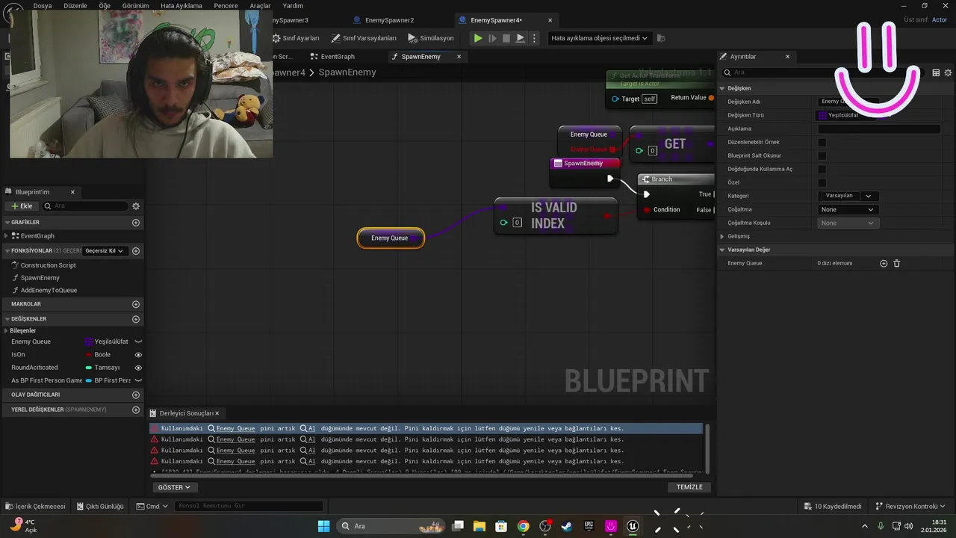Collapse the Varsayılan Değer section
Screen dimensions: 956x538
pos(722,250)
